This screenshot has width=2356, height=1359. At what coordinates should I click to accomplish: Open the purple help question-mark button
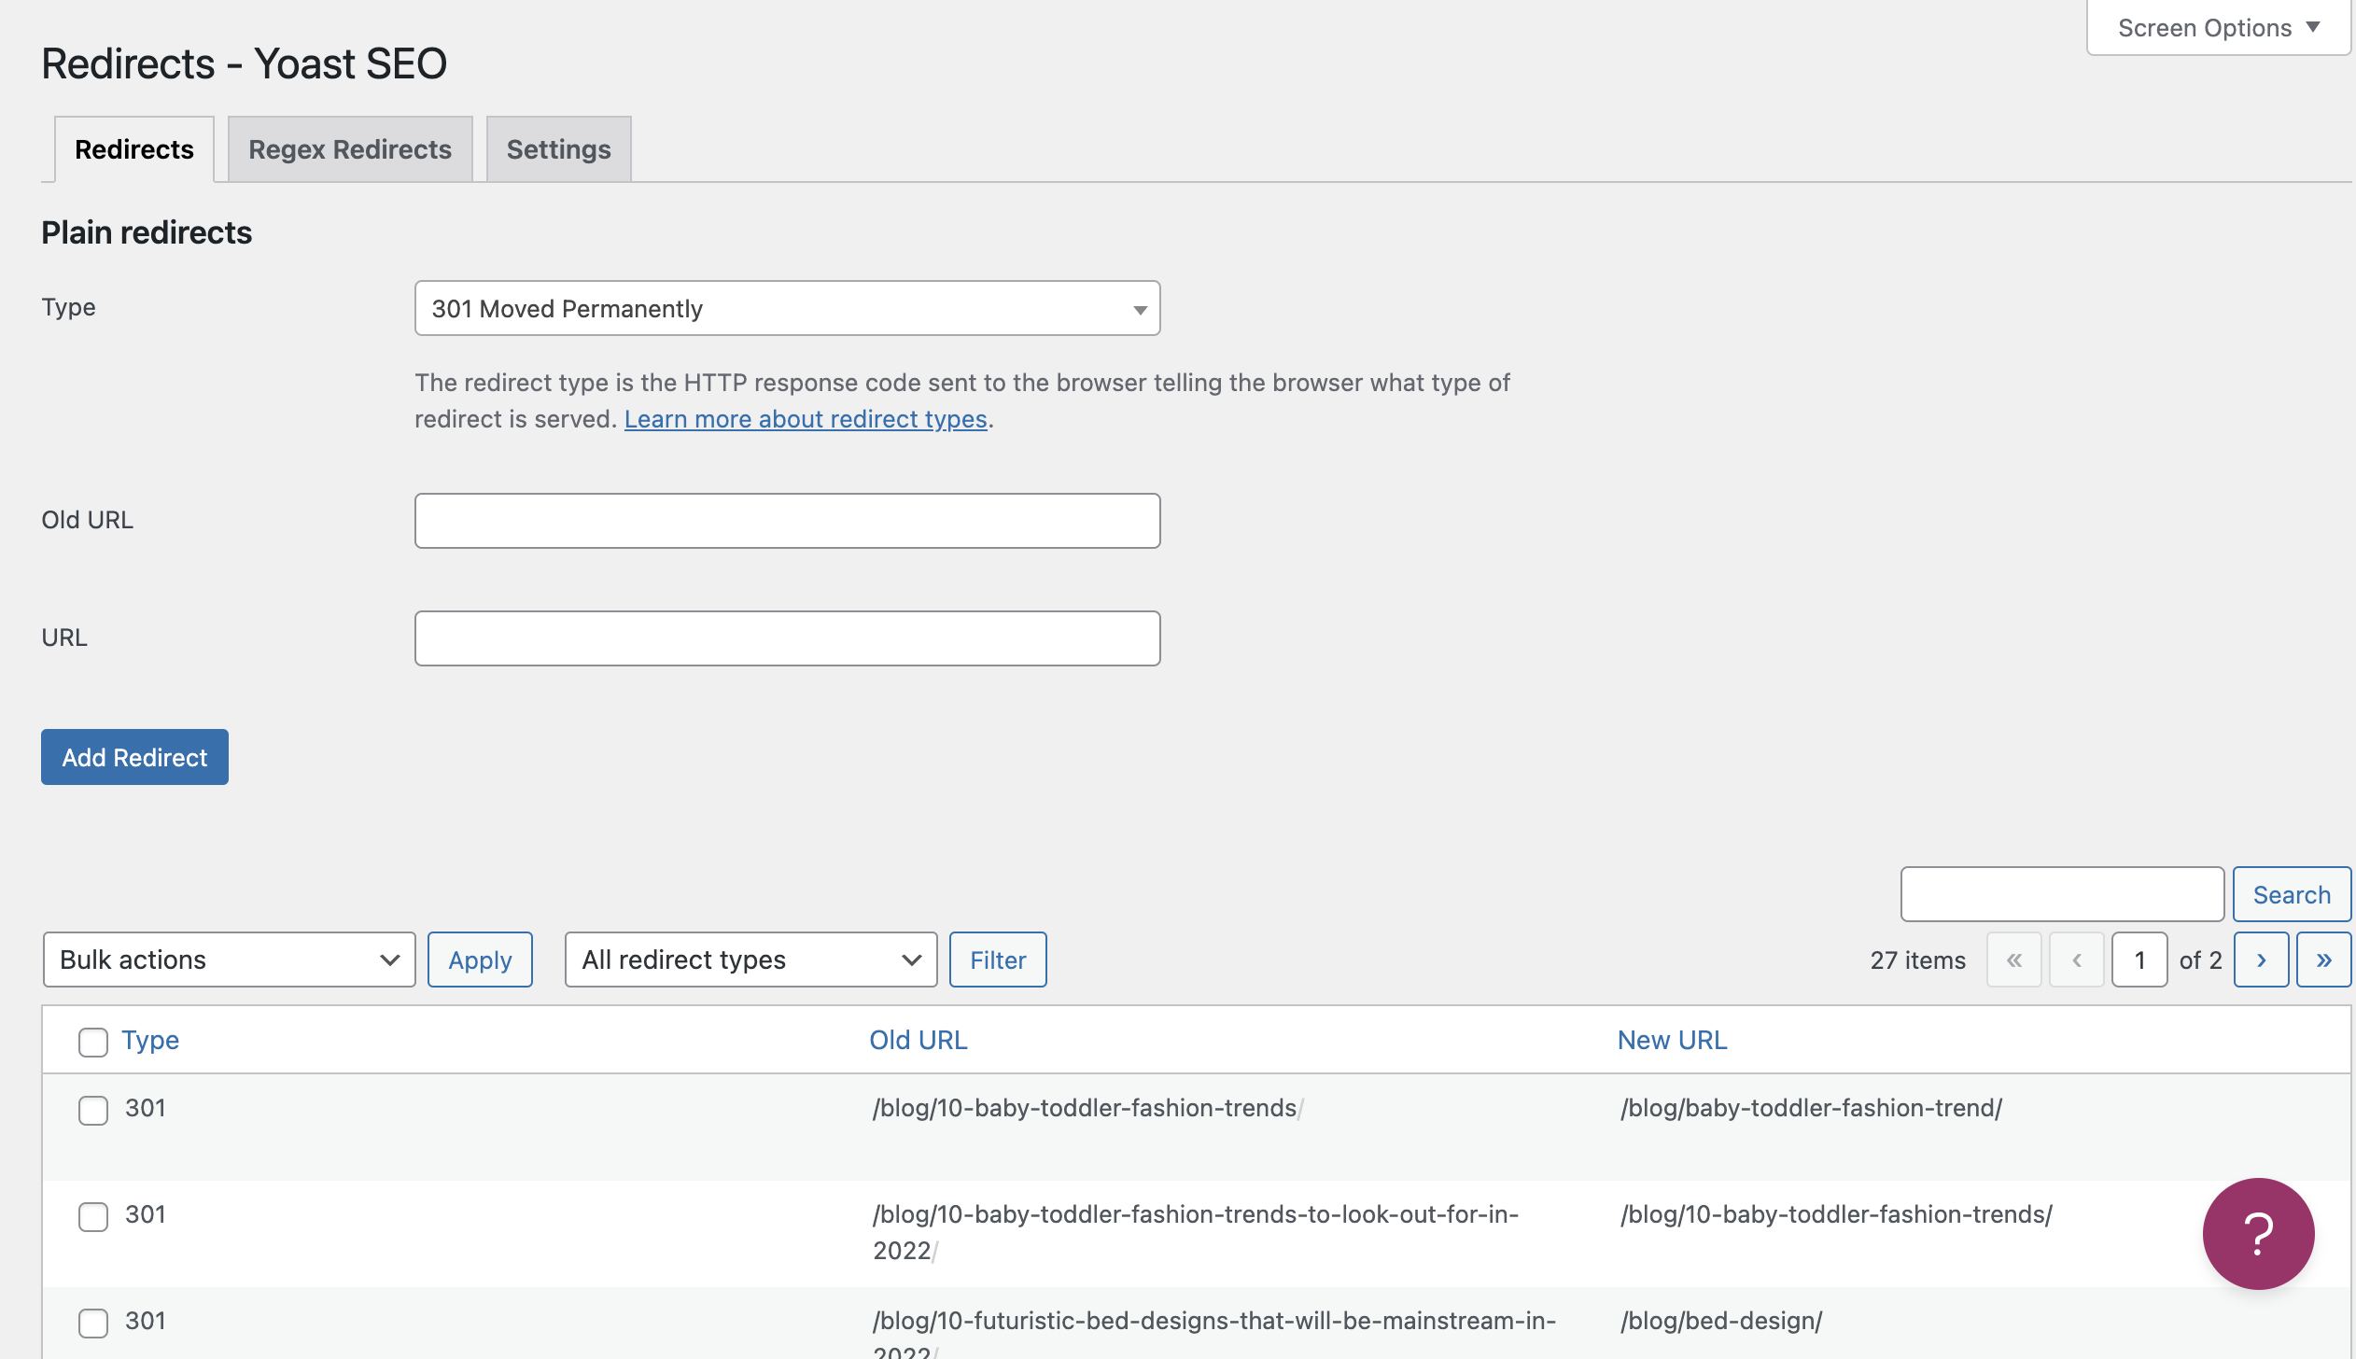(2258, 1233)
